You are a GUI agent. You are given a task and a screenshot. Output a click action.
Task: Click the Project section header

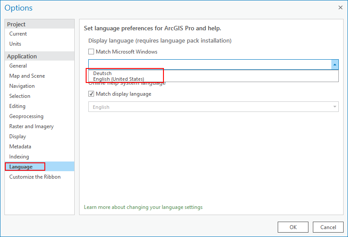(x=40, y=24)
